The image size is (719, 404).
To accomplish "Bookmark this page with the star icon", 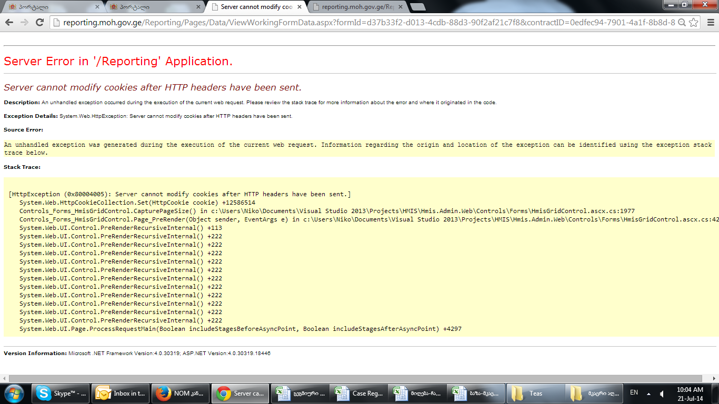I will click(694, 23).
